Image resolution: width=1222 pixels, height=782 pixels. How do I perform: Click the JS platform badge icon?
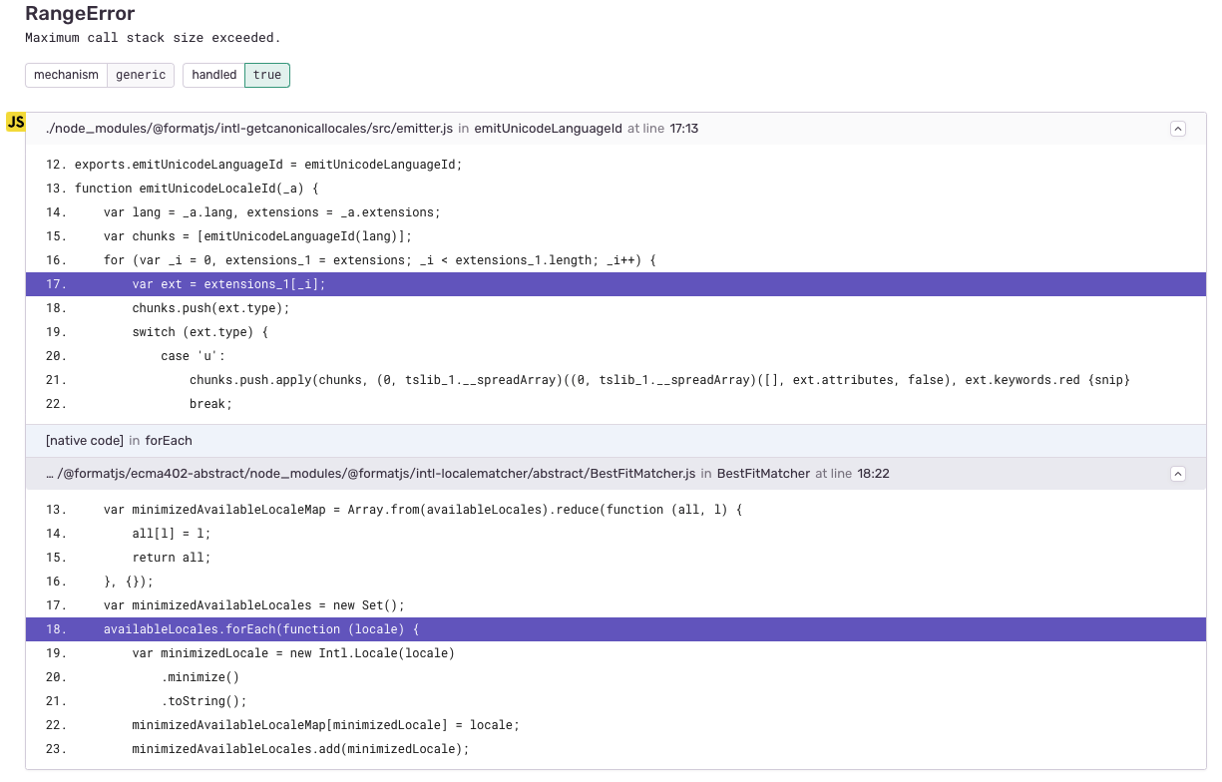click(16, 122)
